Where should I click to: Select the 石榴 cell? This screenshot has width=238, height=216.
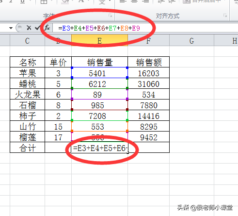click(x=27, y=105)
